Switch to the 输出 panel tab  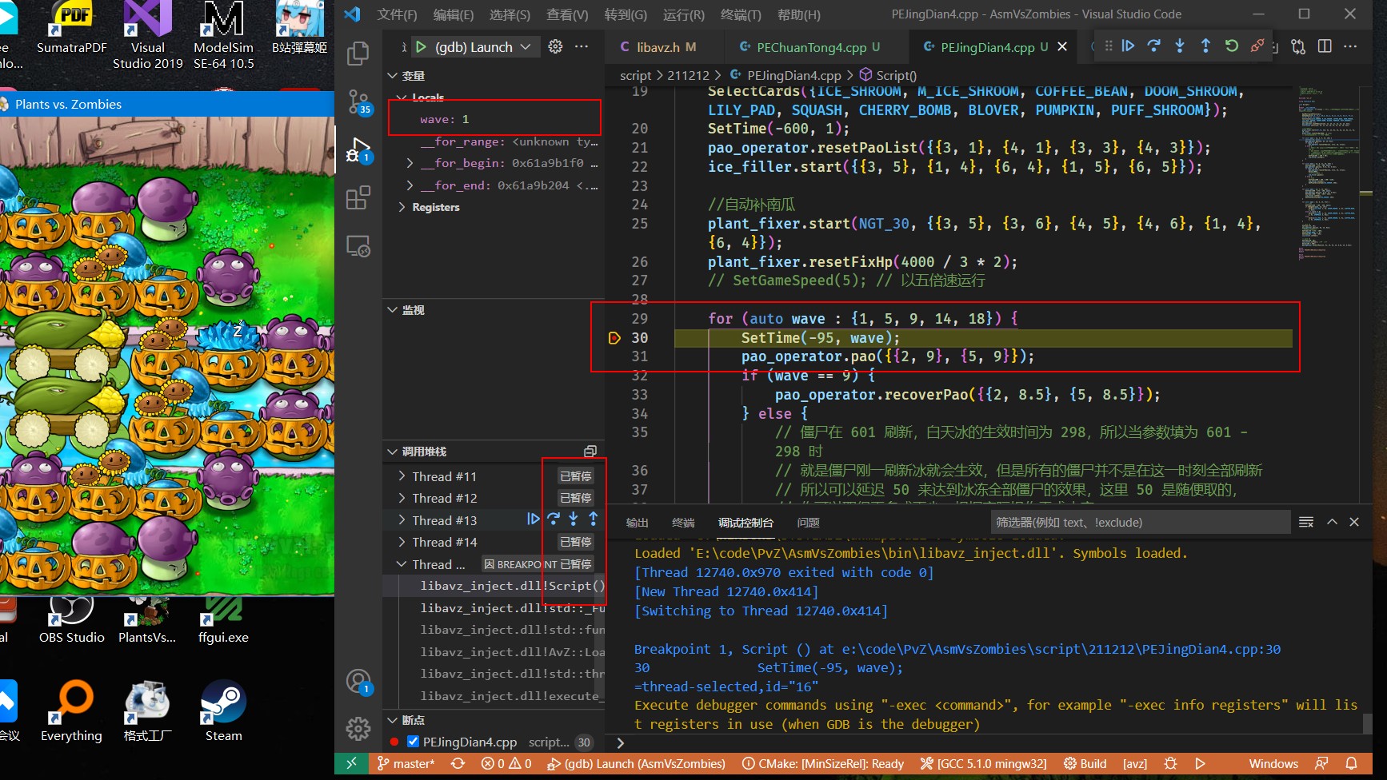click(x=637, y=523)
